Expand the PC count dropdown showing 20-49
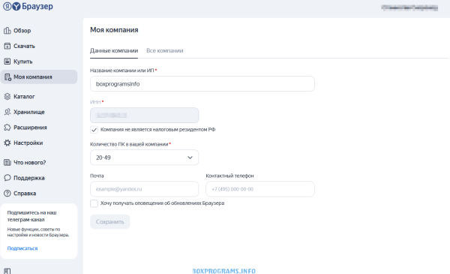 [x=144, y=158]
